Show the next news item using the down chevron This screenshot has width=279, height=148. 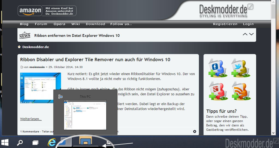[251, 34]
